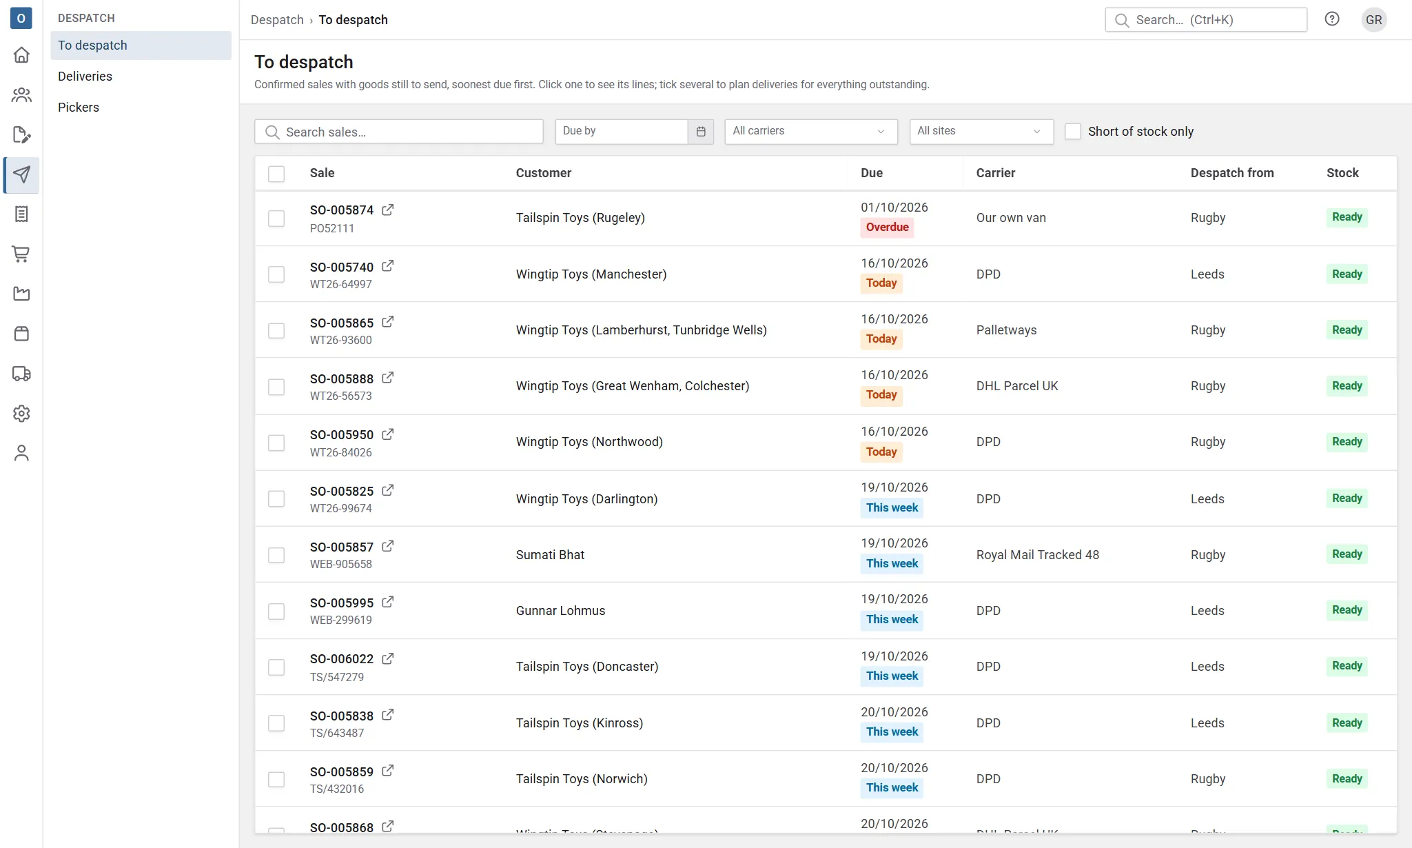Enable Short of stock only checkbox
The width and height of the screenshot is (1412, 848).
pos(1073,131)
